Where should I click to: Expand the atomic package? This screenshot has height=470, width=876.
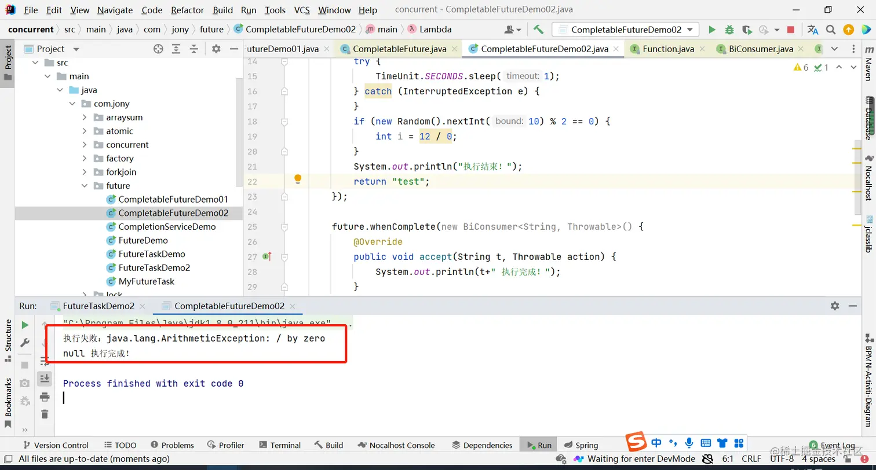[x=85, y=131]
